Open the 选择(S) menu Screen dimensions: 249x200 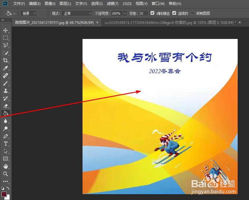97,4
